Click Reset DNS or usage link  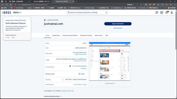coord(80,84)
